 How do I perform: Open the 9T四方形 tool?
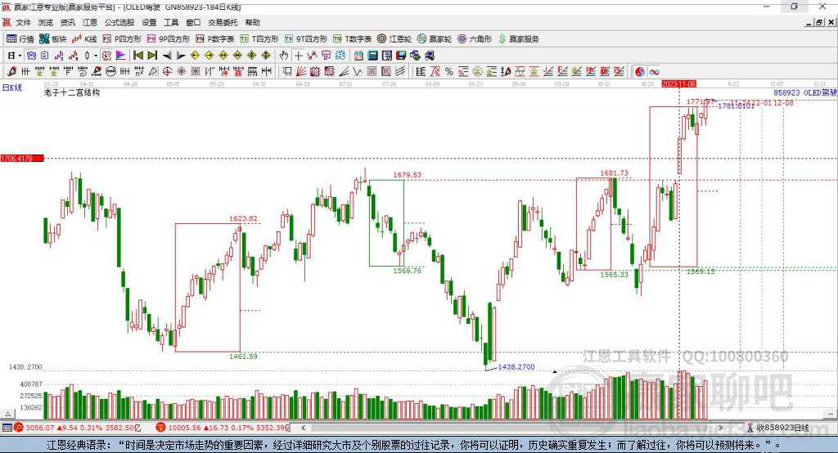[x=305, y=39]
